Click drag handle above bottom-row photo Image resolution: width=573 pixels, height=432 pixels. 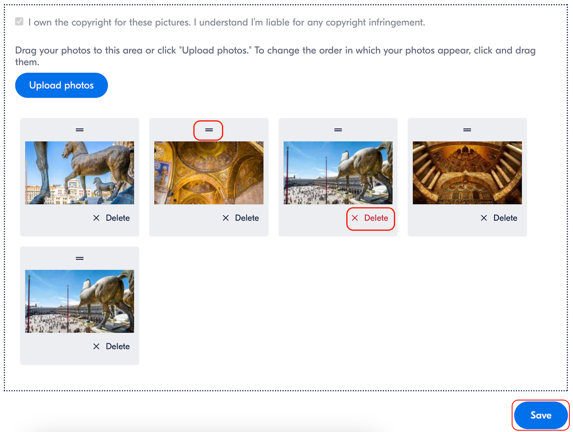pyautogui.click(x=80, y=258)
